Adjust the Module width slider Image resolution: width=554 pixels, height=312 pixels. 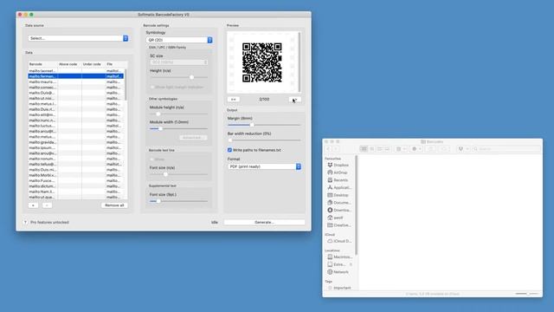160,129
